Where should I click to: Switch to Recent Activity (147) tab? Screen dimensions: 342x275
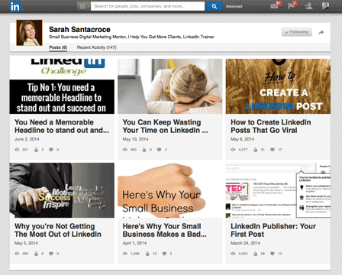[x=97, y=47]
